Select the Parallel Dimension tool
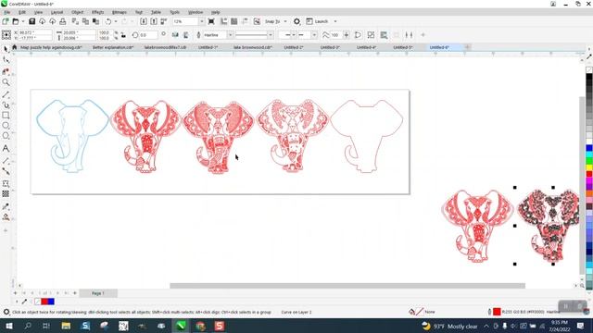This screenshot has height=333, width=593. [6, 161]
